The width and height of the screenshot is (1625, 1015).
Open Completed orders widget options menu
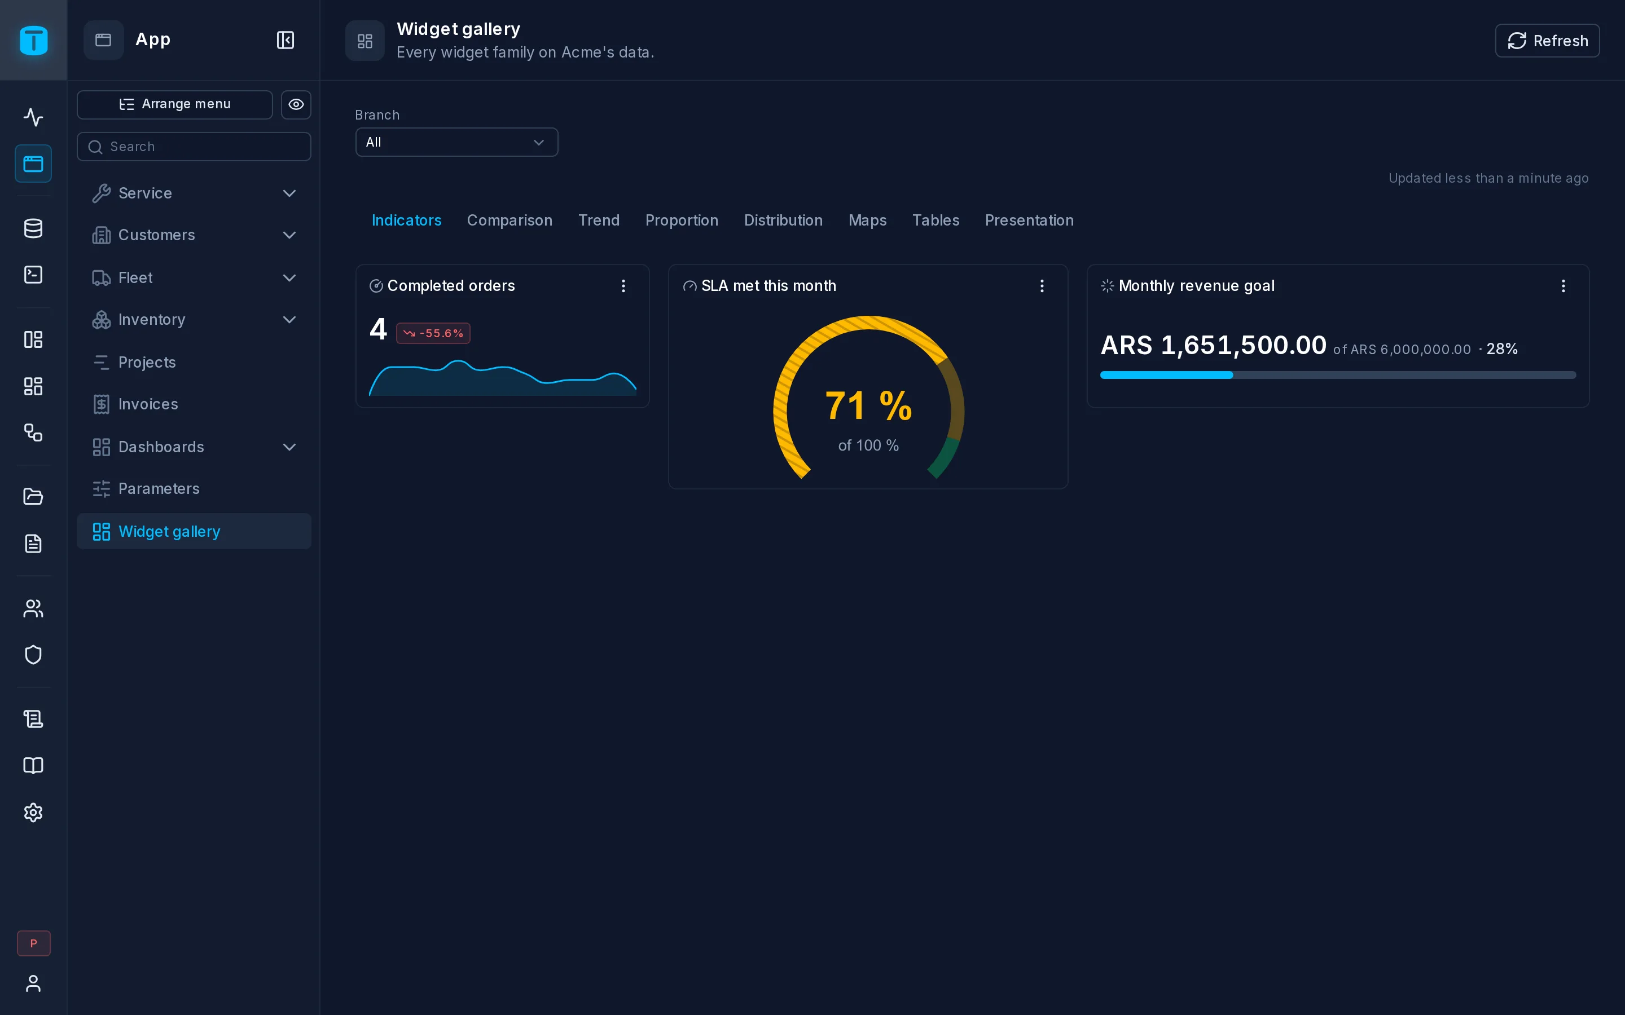click(623, 286)
